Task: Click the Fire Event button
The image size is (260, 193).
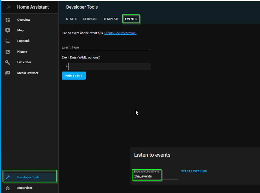Action: (x=74, y=75)
